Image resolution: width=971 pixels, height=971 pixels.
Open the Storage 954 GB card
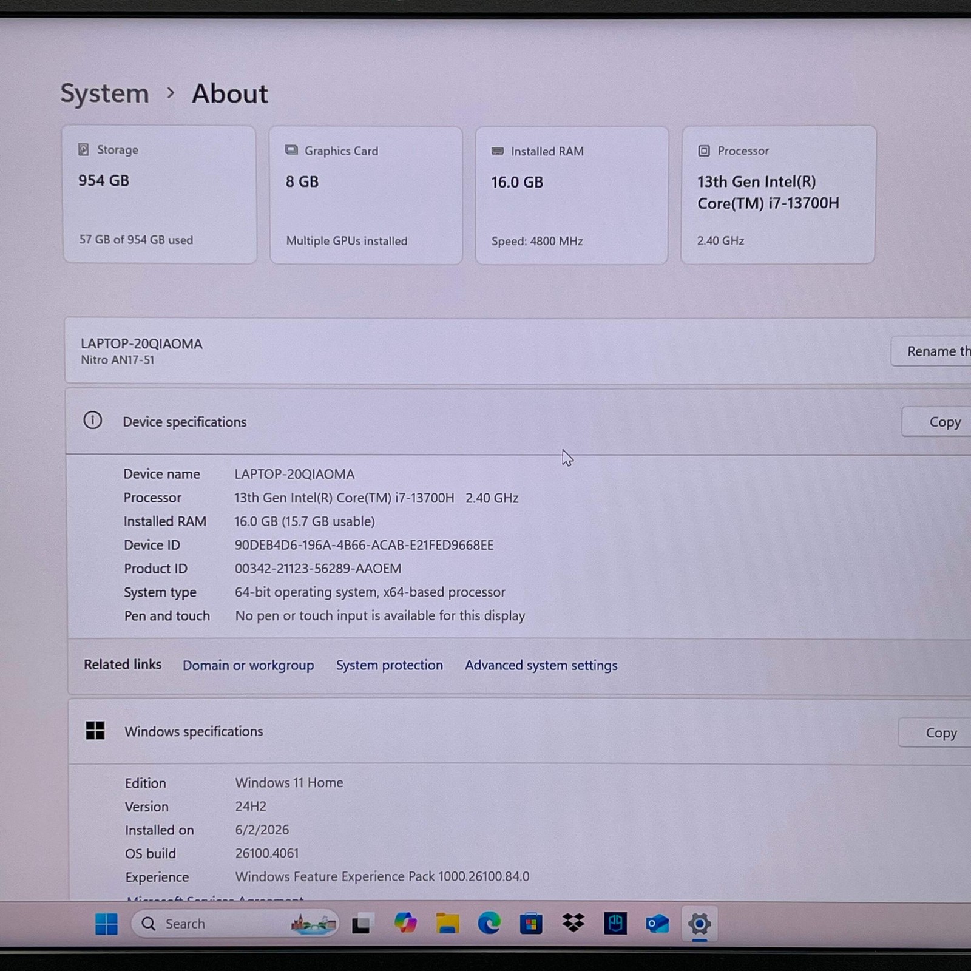tap(160, 195)
